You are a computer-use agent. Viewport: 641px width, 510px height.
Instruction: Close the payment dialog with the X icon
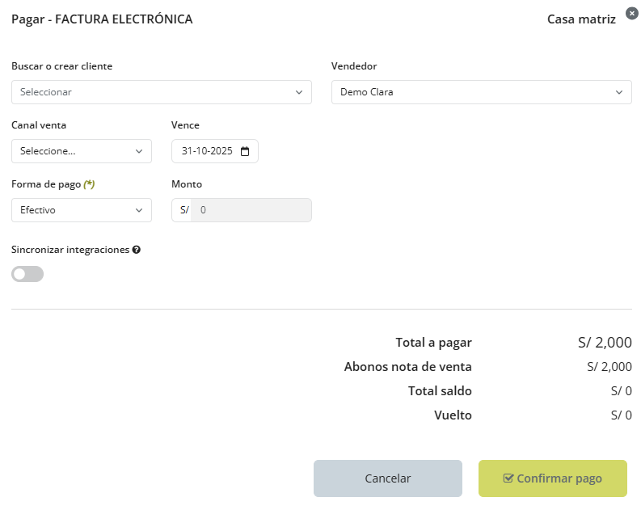point(632,13)
